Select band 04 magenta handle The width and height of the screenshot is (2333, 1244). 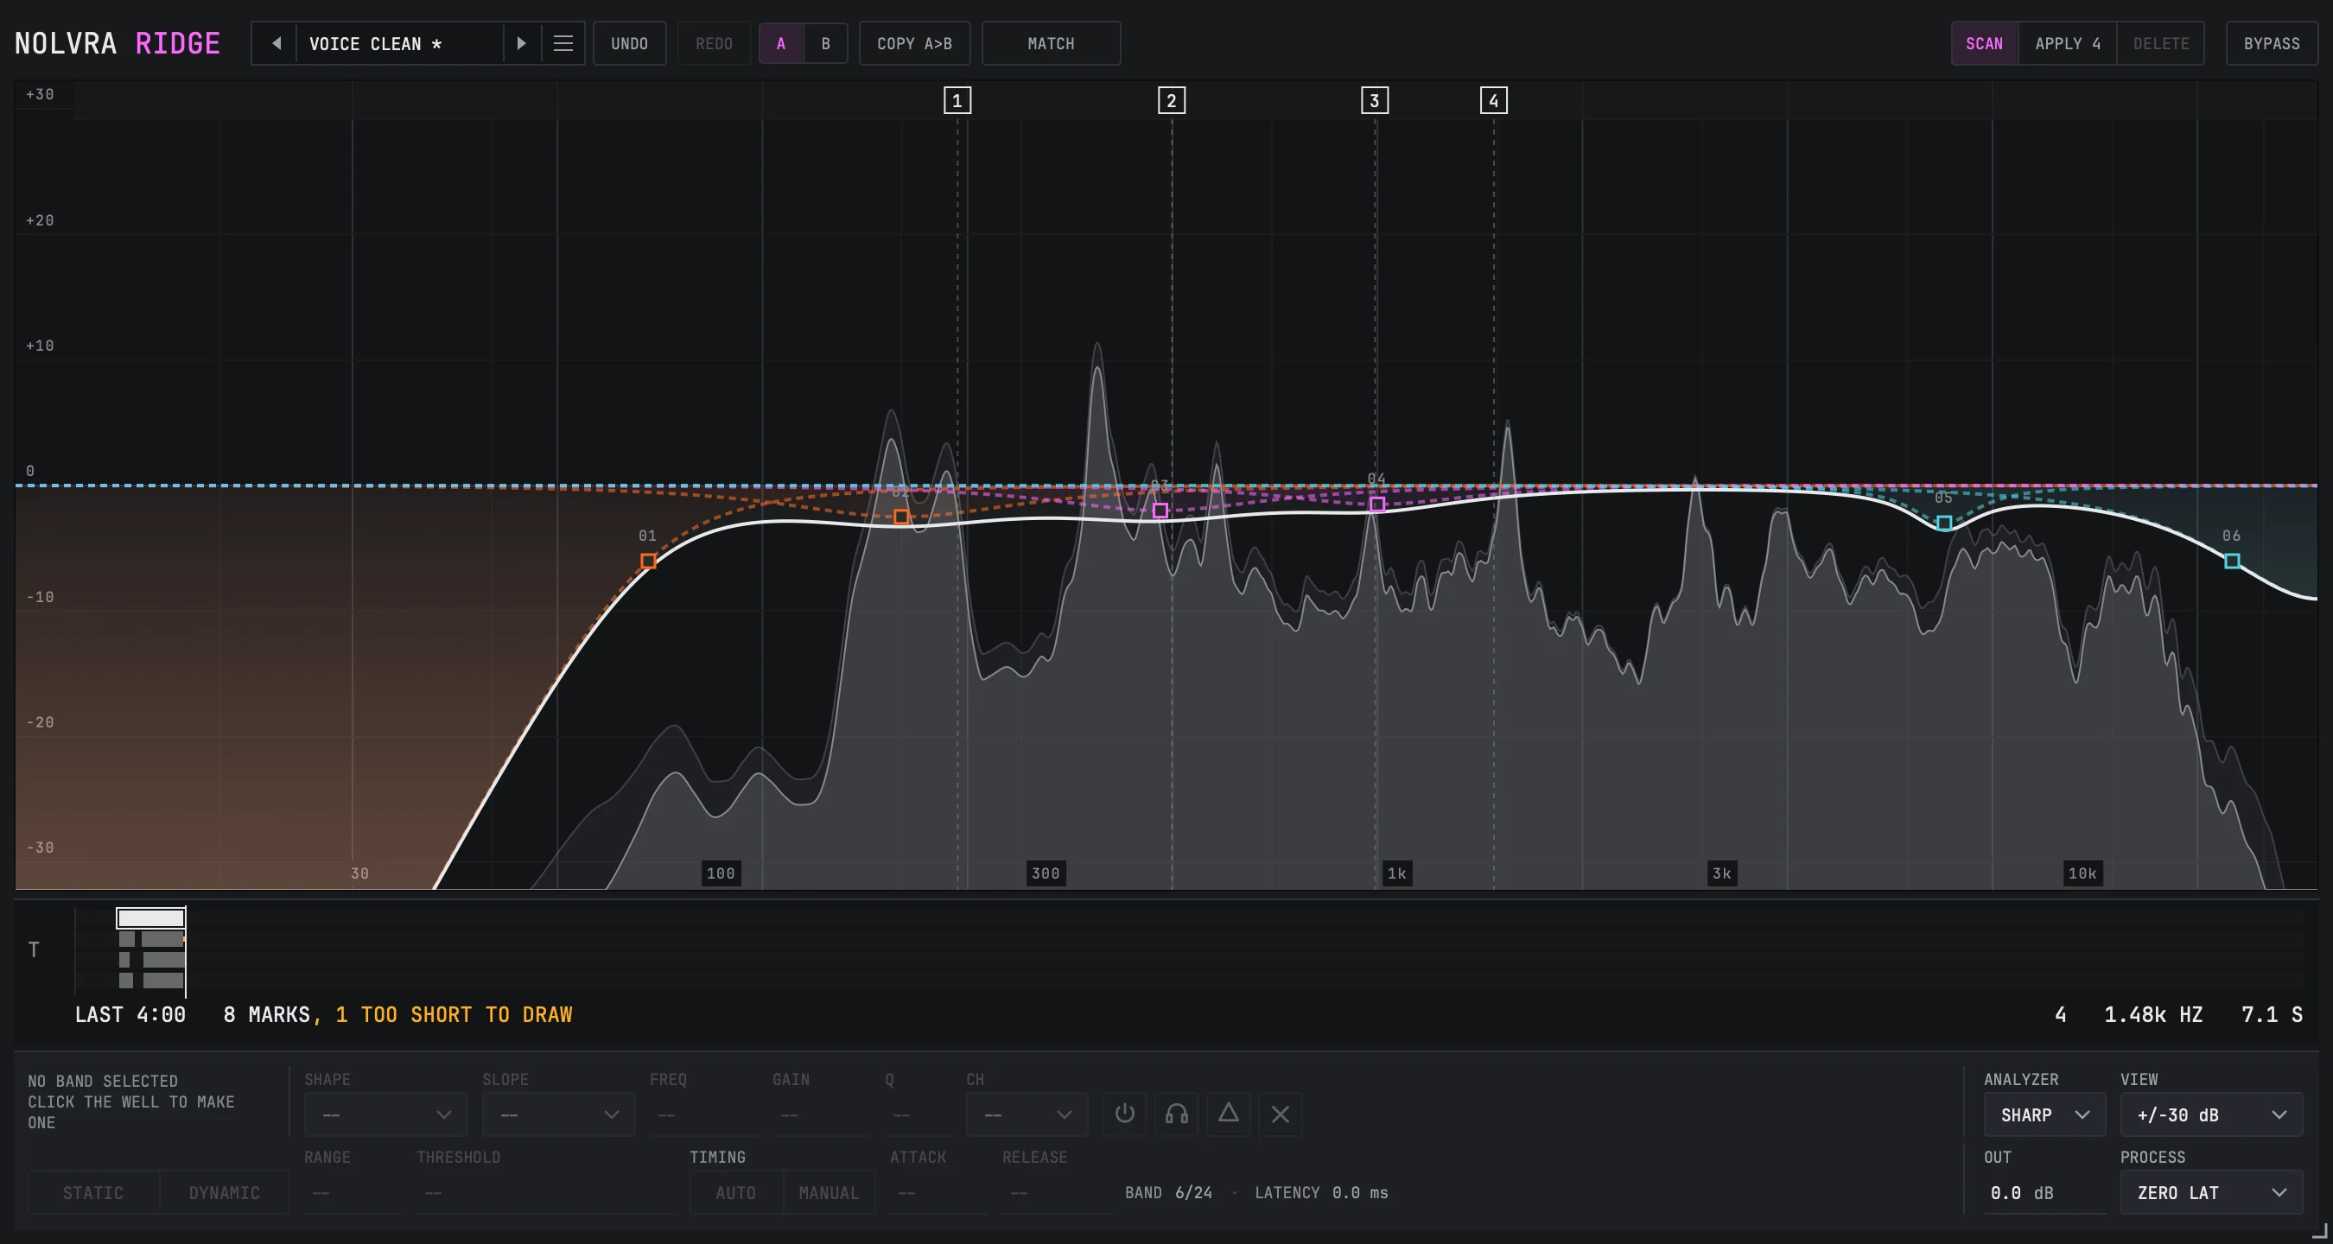coord(1376,505)
